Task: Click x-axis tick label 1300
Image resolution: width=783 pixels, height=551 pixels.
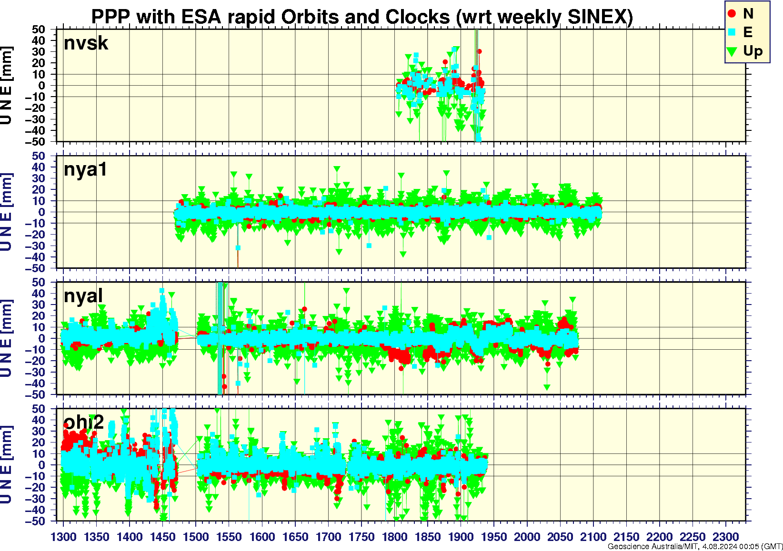Action: pos(63,537)
